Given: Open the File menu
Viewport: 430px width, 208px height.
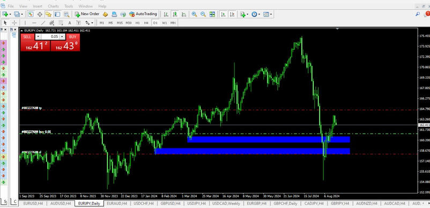Looking at the screenshot, I should point(11,6).
